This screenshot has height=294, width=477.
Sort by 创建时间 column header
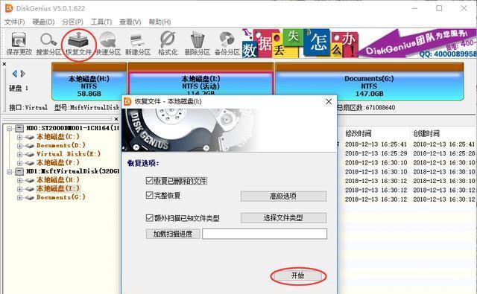point(426,133)
